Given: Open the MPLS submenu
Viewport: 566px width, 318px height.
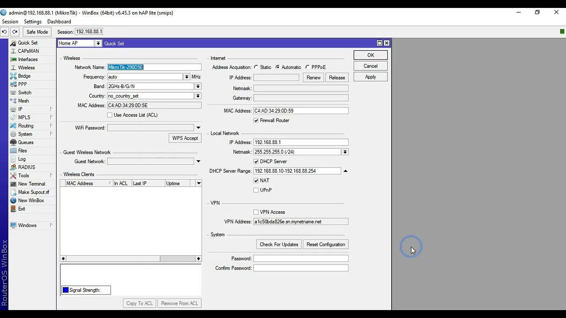Looking at the screenshot, I should tap(24, 117).
